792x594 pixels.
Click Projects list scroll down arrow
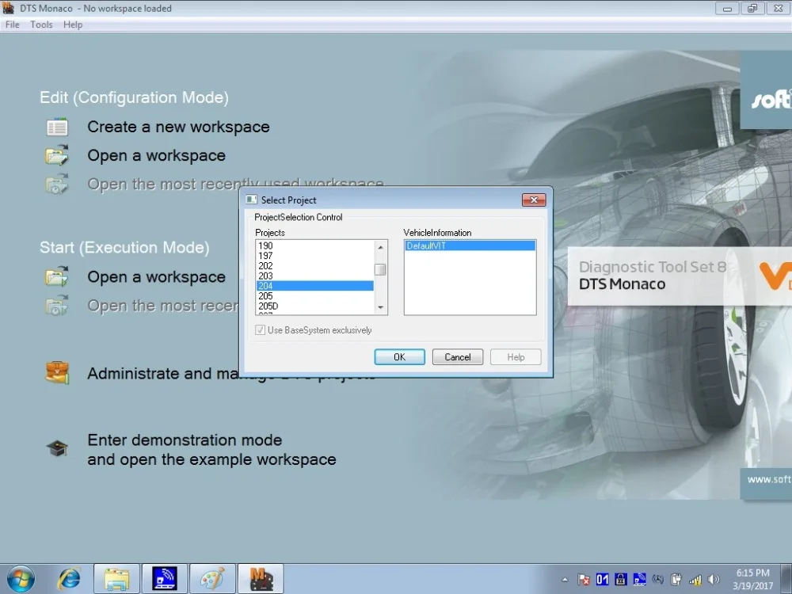coord(380,307)
